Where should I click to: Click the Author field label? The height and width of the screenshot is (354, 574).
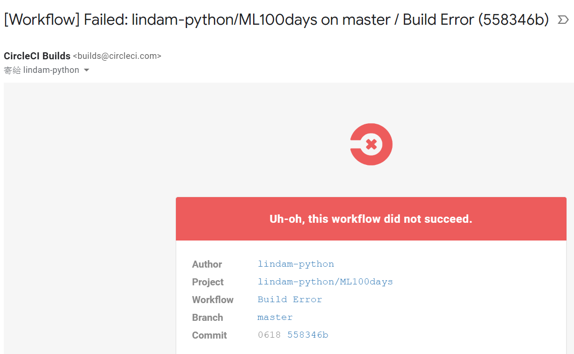point(207,264)
